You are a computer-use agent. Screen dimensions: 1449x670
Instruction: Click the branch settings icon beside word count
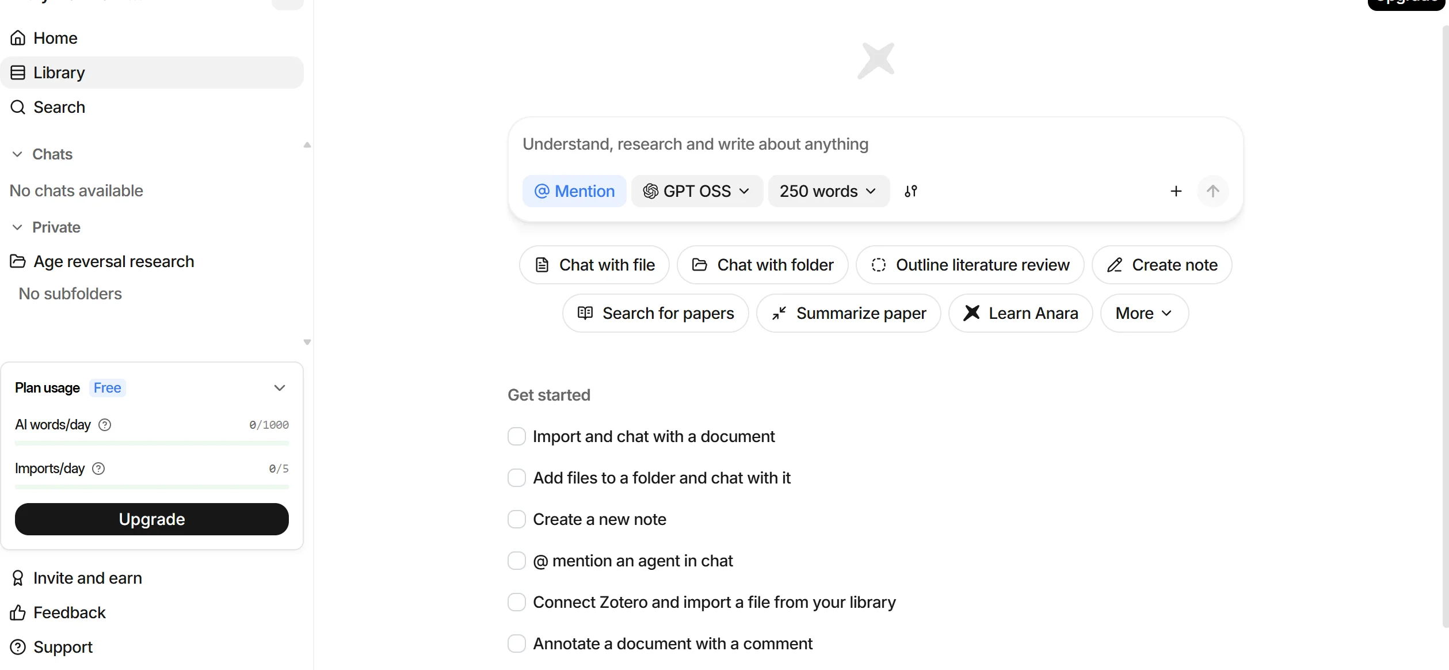click(910, 191)
